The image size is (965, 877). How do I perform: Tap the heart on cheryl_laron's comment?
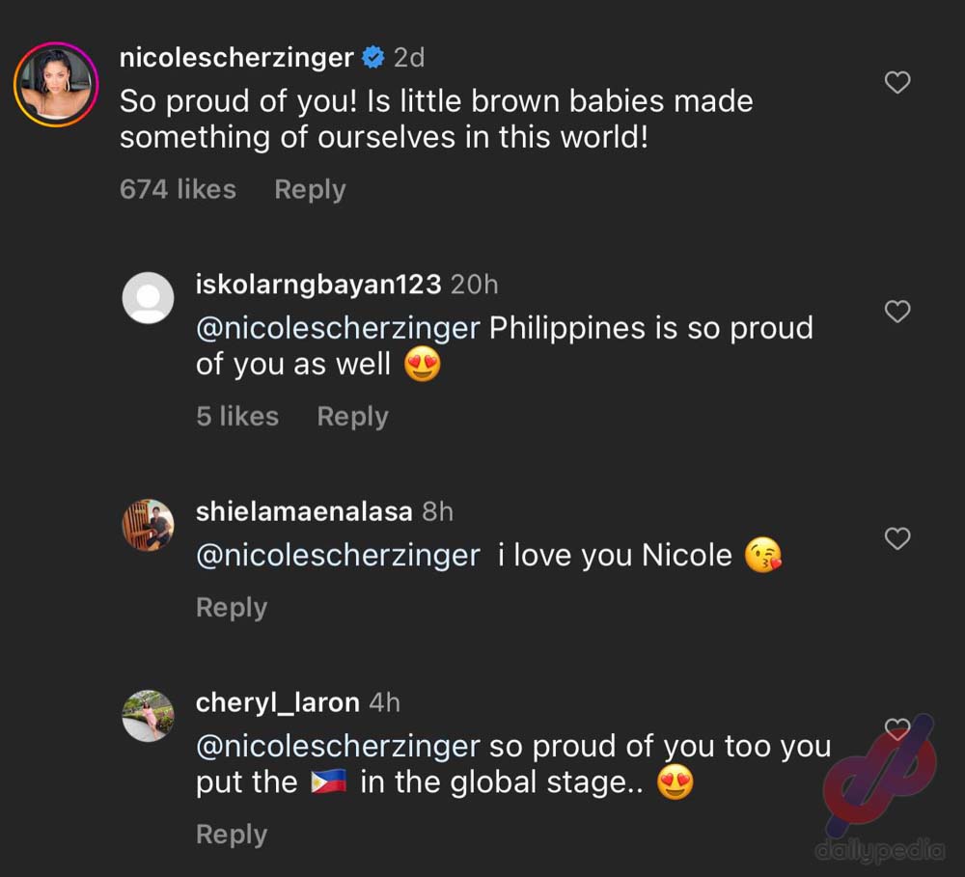pos(897,728)
